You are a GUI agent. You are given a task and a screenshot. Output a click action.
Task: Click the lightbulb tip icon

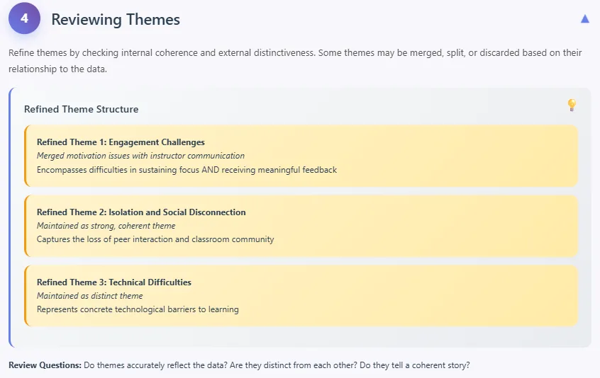click(572, 105)
